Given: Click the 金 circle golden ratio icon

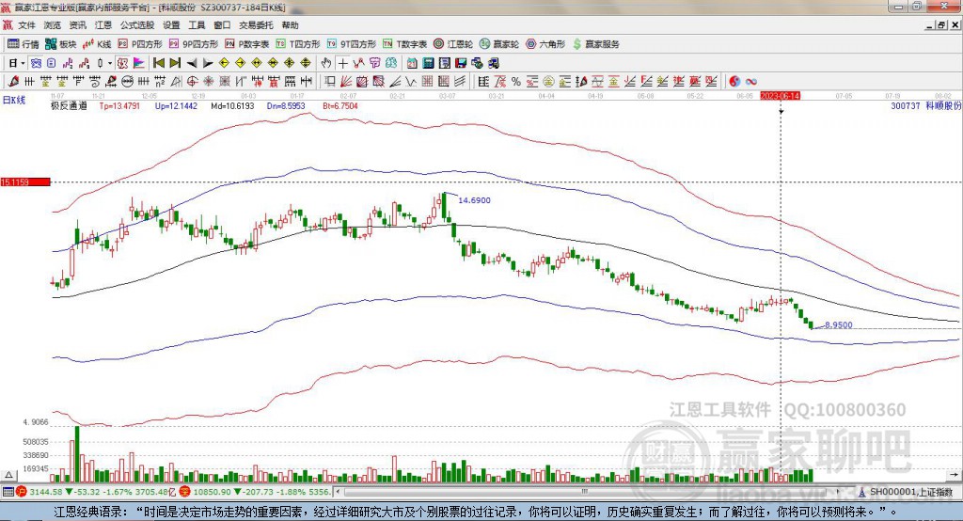Looking at the screenshot, I should pyautogui.click(x=548, y=81).
